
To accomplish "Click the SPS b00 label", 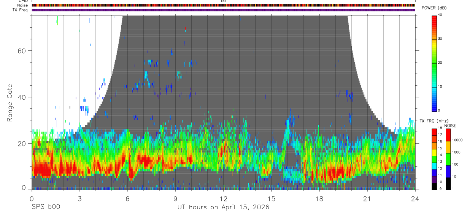I will point(46,207).
